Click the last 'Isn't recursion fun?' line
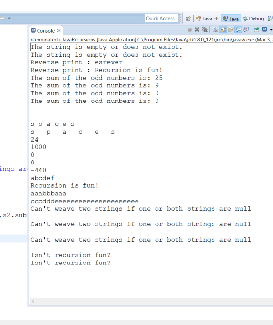 tap(70, 263)
